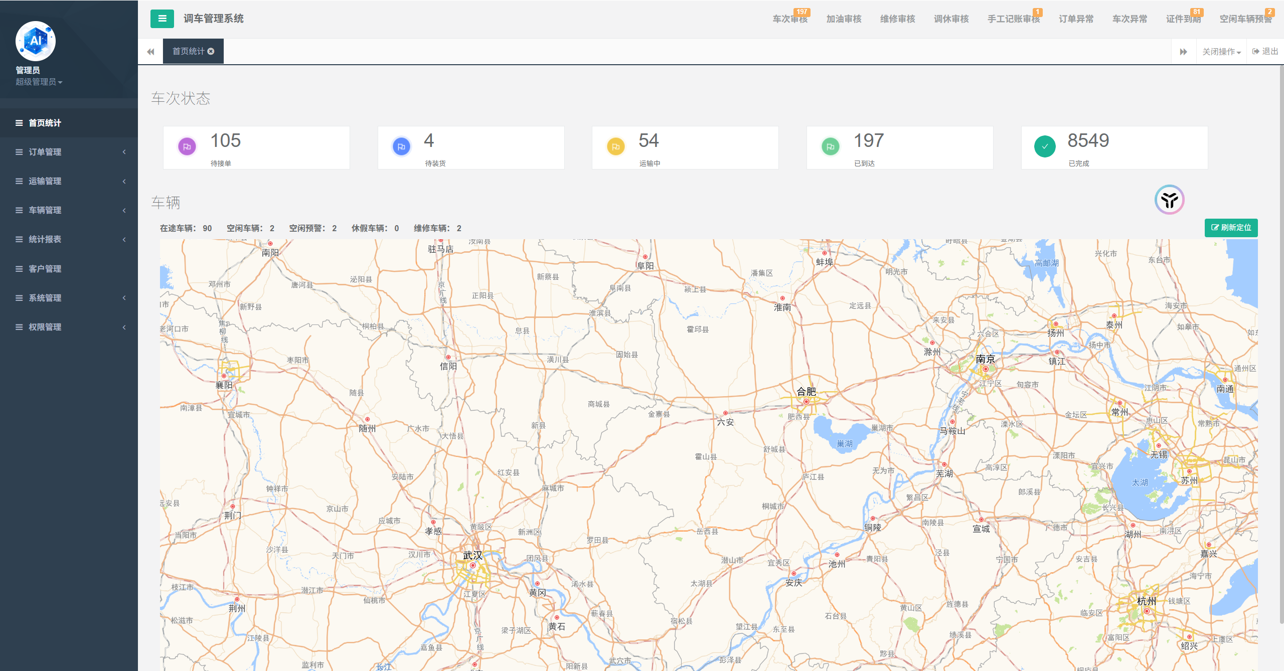Viewport: 1284px width, 671px height.
Task: Toggle sidebar with green hamburger button
Action: (162, 19)
